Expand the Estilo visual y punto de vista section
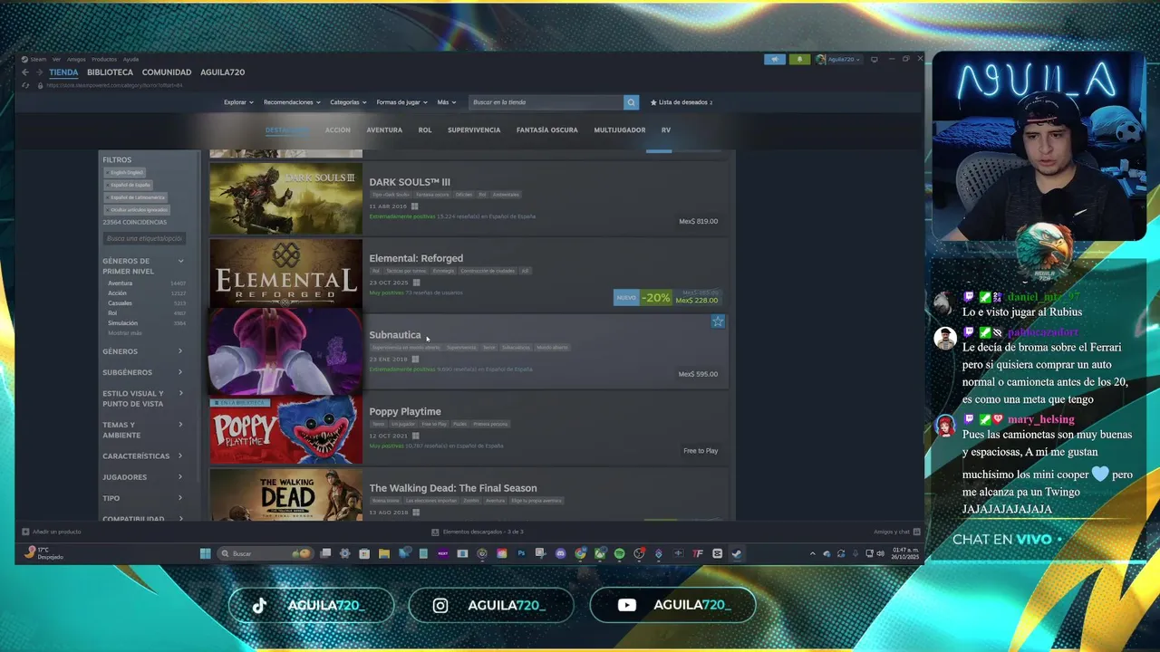This screenshot has width=1160, height=652. click(x=144, y=398)
